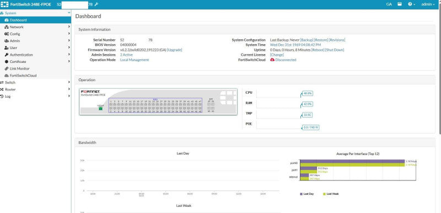The image size is (441, 213).
Task: Click the Config gears icon
Action: click(7, 34)
